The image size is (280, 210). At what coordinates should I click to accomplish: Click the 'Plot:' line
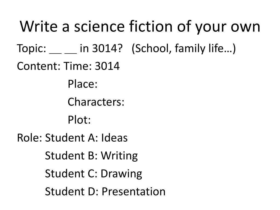click(x=79, y=120)
